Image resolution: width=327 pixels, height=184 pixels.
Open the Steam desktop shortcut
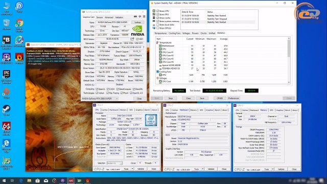coord(7,110)
